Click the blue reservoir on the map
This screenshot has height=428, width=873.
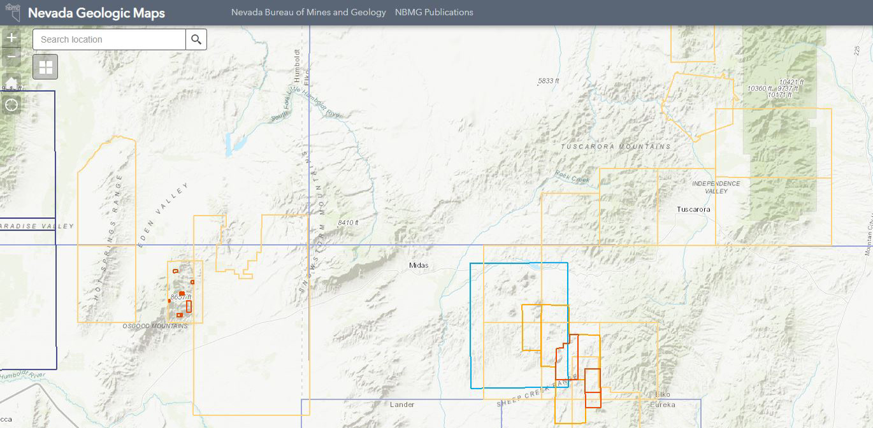click(x=233, y=144)
